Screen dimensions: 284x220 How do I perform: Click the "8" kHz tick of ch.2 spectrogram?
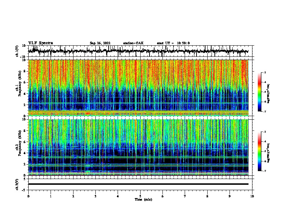click(x=25, y=131)
